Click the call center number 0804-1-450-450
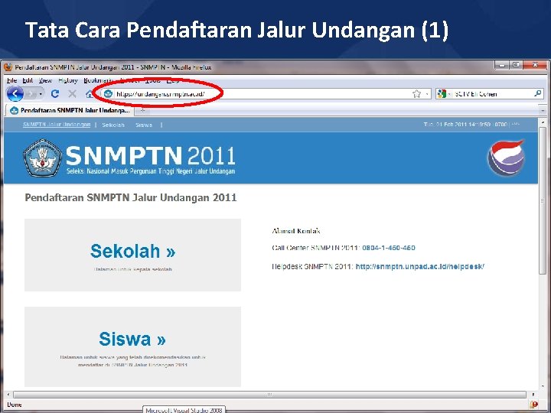Image resolution: width=551 pixels, height=413 pixels. [x=388, y=248]
